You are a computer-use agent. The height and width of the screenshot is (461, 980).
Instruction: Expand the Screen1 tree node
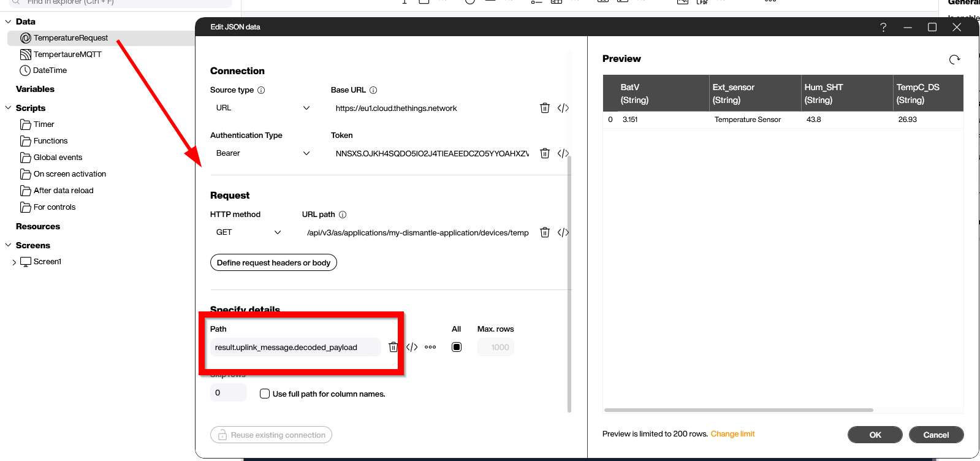(14, 262)
